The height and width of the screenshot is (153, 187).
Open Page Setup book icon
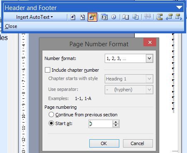[125, 17]
